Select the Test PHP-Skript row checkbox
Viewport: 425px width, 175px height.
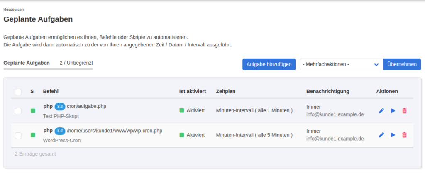click(18, 111)
